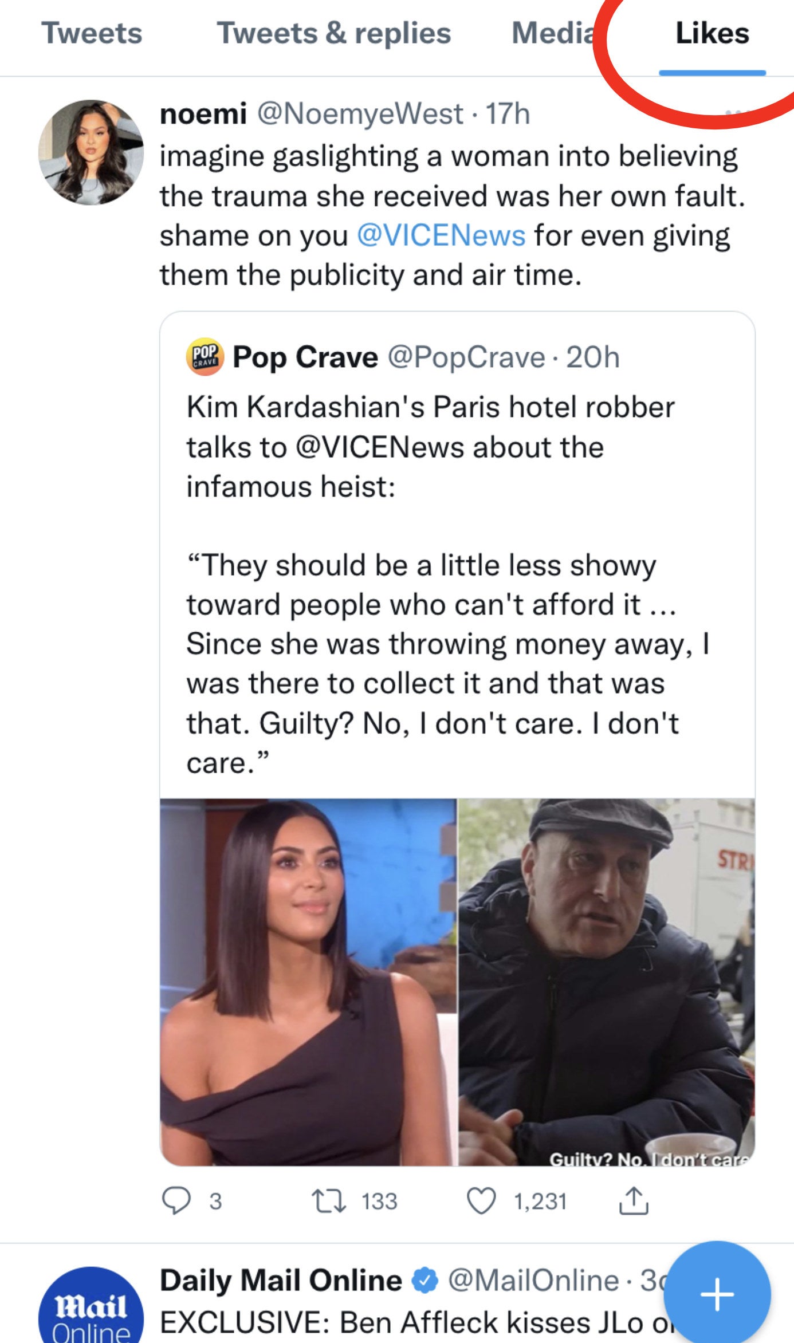This screenshot has width=794, height=1343.
Task: Tap the reply speech bubble icon
Action: pos(176,1201)
